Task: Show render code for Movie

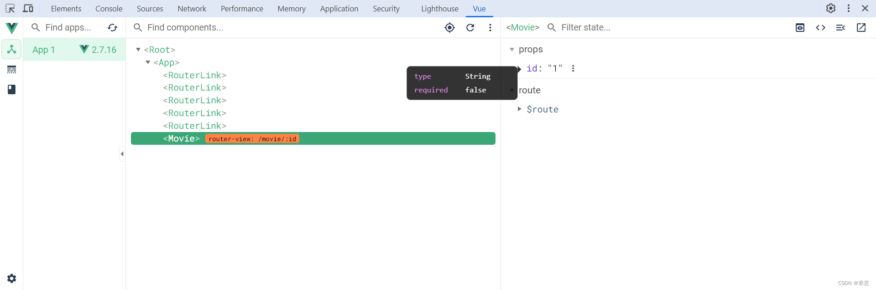Action: (820, 28)
